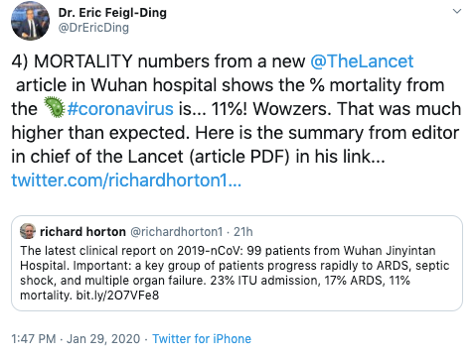Open the @richardhorton1 handle in quoted tweet

pyautogui.click(x=177, y=232)
